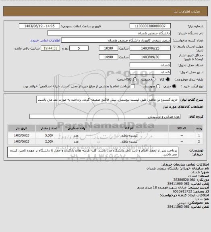Click the deadline time field 10:00
This screenshot has height=232, width=211.
click(x=108, y=48)
